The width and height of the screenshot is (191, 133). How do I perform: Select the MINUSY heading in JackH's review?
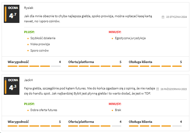(x=114, y=104)
